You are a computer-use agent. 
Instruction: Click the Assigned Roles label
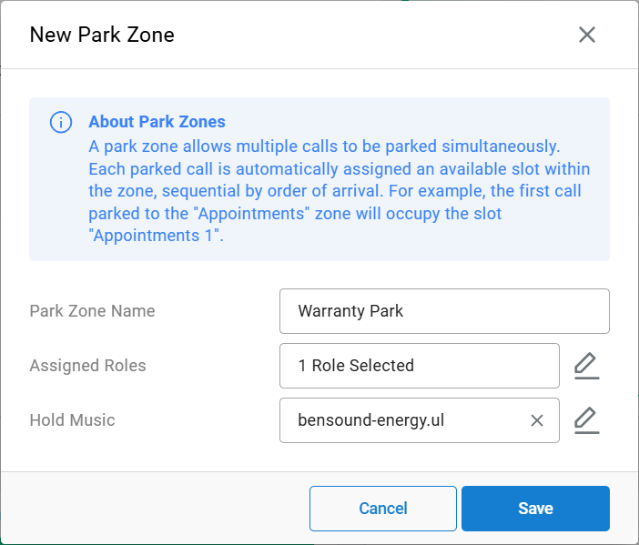coord(87,366)
